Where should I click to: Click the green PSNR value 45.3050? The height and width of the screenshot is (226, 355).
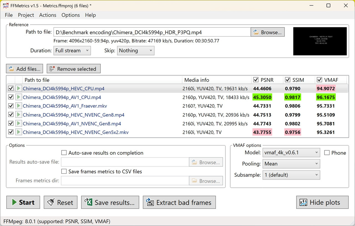[262, 97]
